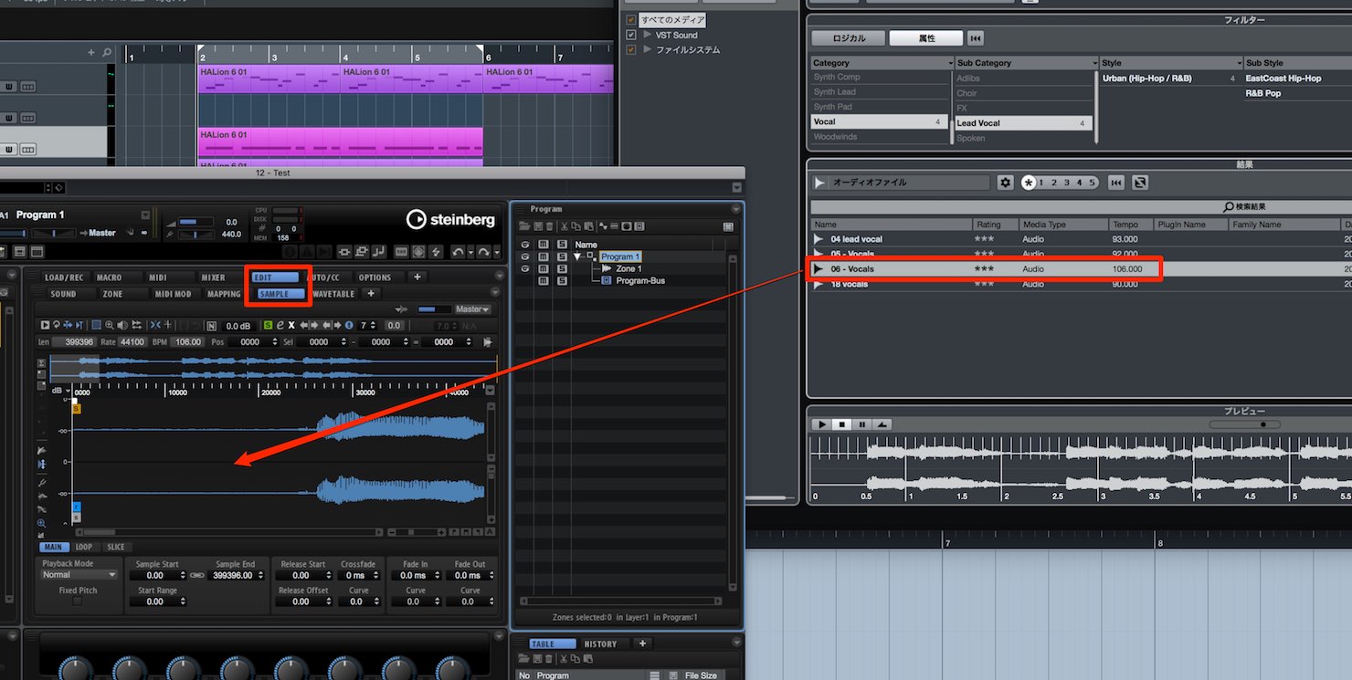Click the magnifier icon above track list

(107, 53)
